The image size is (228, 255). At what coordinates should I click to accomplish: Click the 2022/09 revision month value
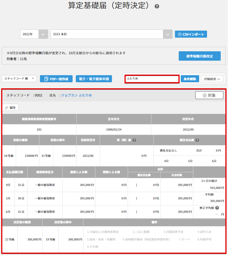point(188,129)
